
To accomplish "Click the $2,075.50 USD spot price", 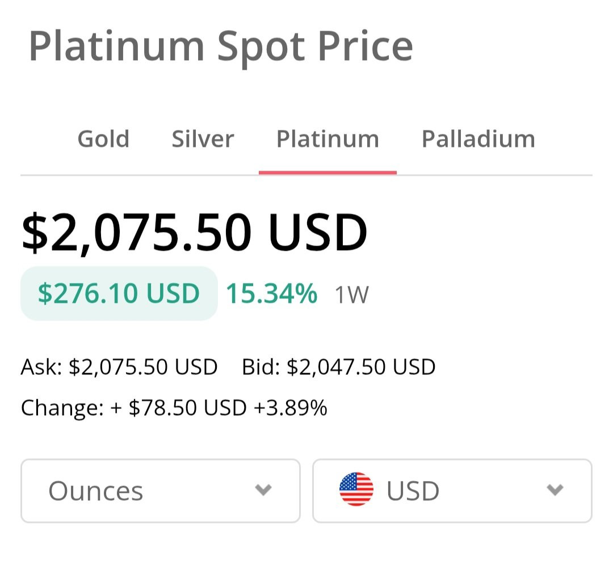I will click(x=194, y=233).
